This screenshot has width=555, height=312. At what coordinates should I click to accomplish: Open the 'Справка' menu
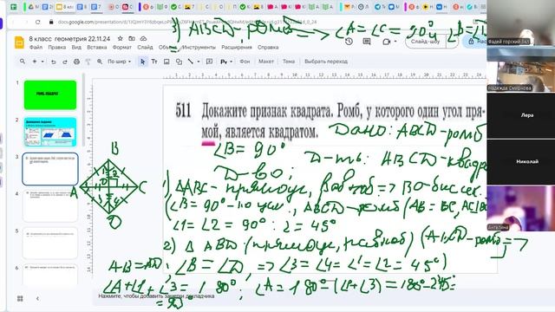(x=268, y=47)
